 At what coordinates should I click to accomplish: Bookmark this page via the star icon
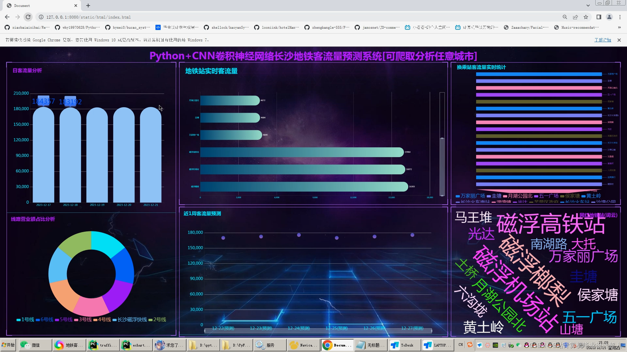[x=586, y=17]
